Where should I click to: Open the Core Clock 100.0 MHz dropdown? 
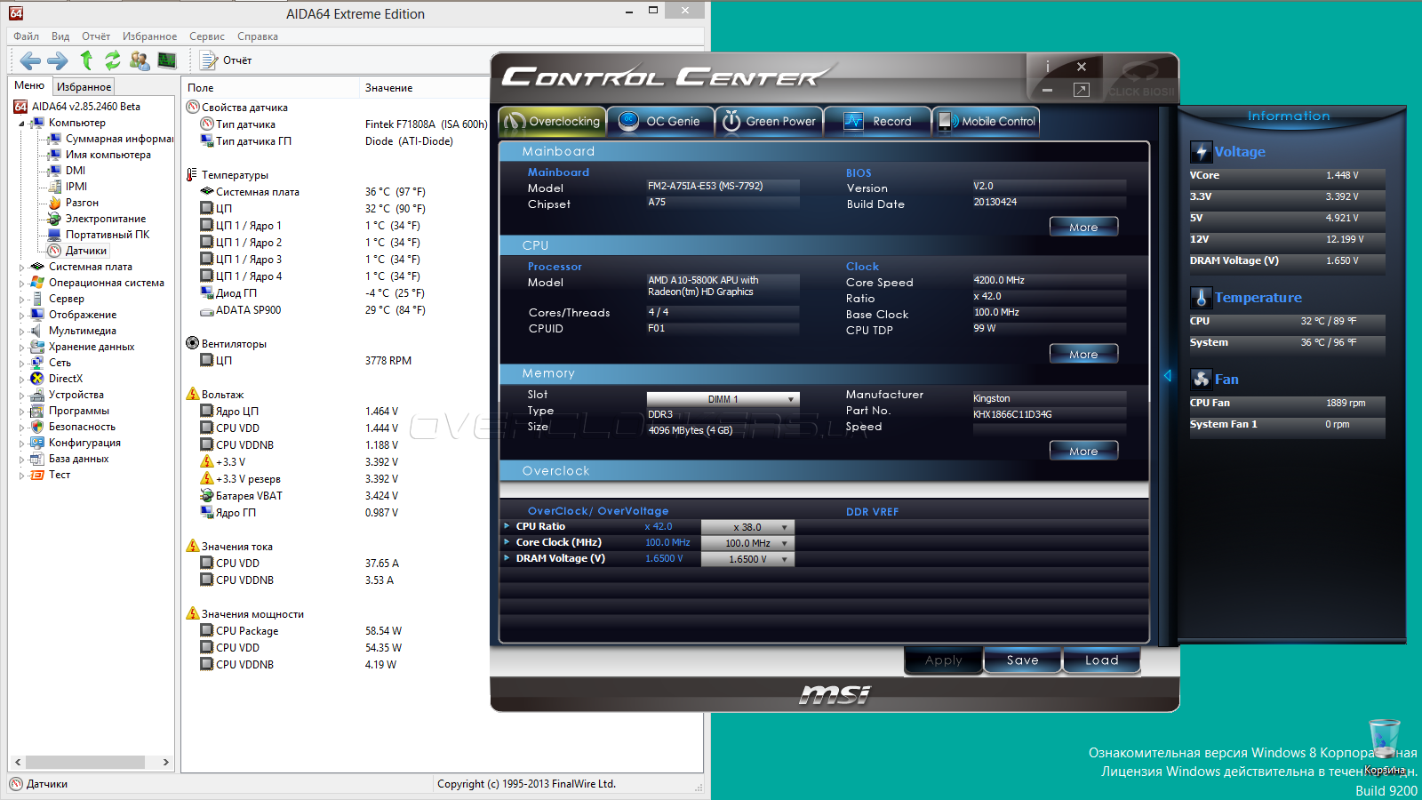pos(747,543)
